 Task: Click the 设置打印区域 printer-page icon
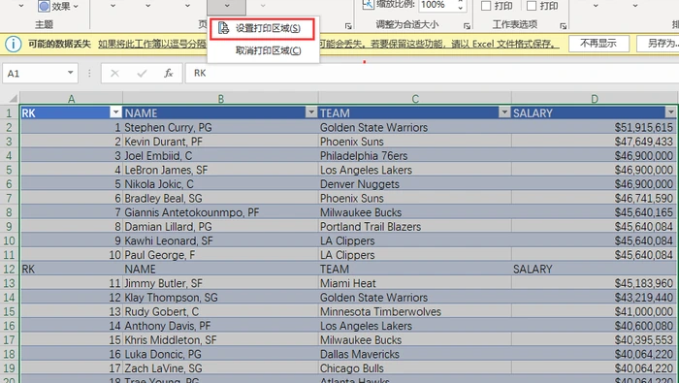click(223, 28)
